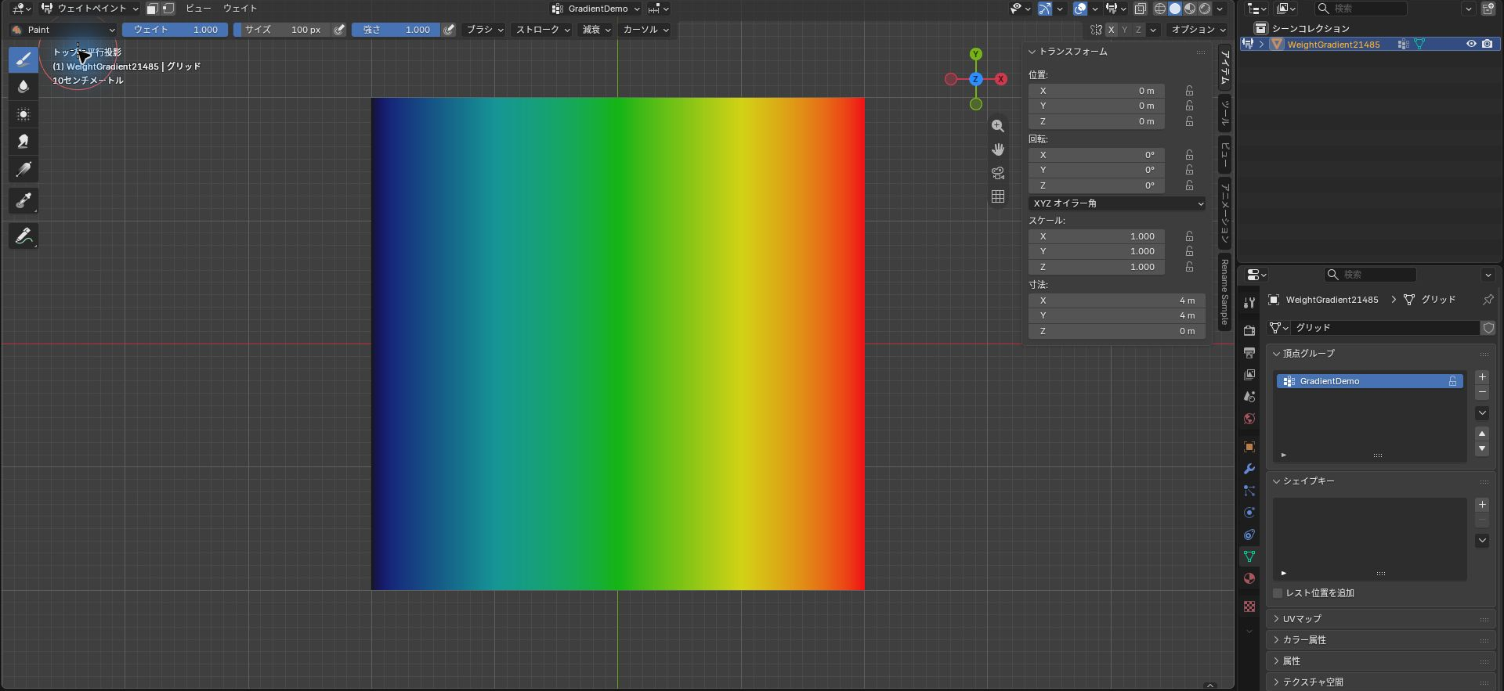1504x691 pixels.
Task: Toggle X-ray display in viewport header
Action: pos(1141,9)
